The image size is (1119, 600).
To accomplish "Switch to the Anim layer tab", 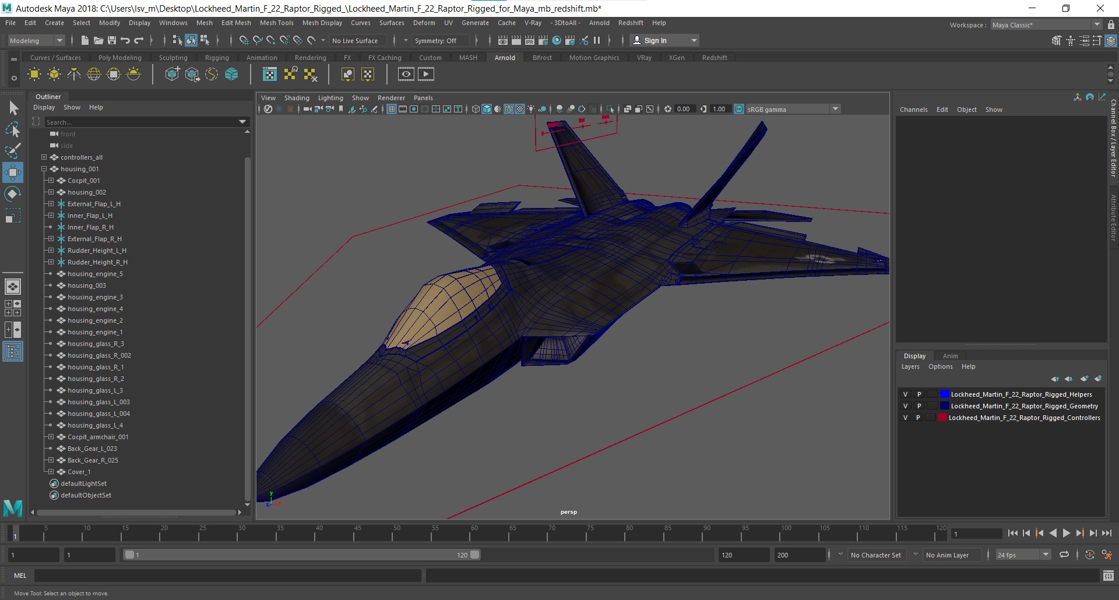I will (x=950, y=356).
